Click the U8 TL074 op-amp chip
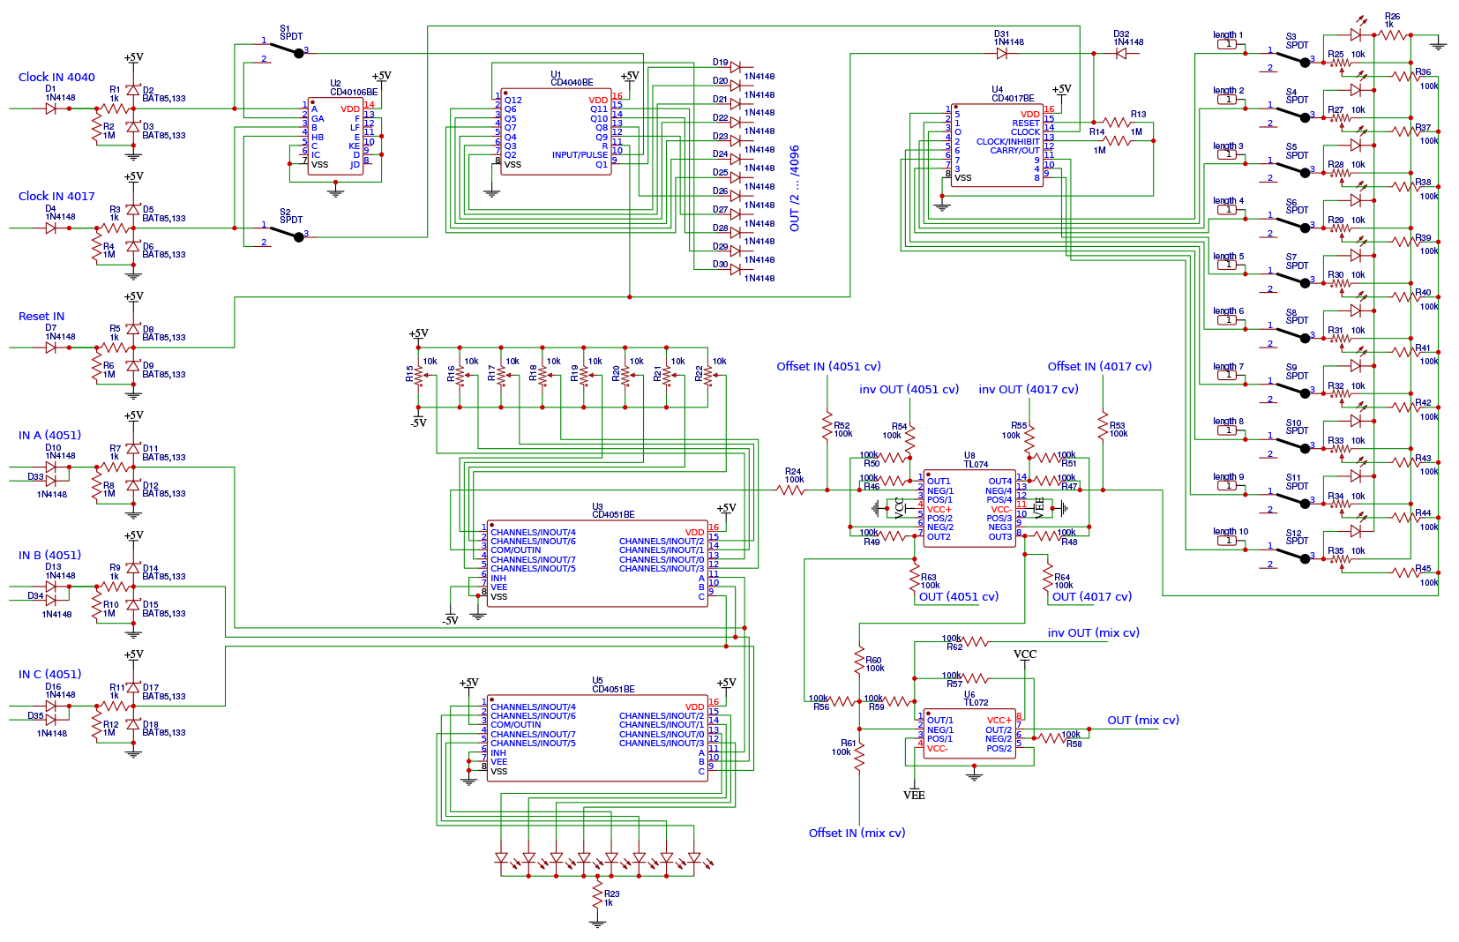1459x942 pixels. pos(969,509)
